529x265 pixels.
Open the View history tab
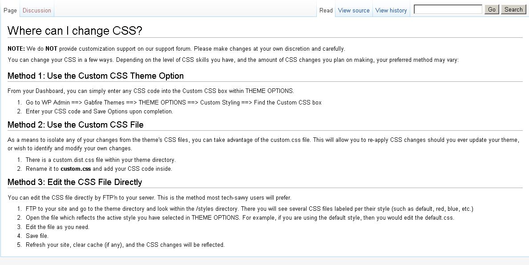[x=391, y=10]
